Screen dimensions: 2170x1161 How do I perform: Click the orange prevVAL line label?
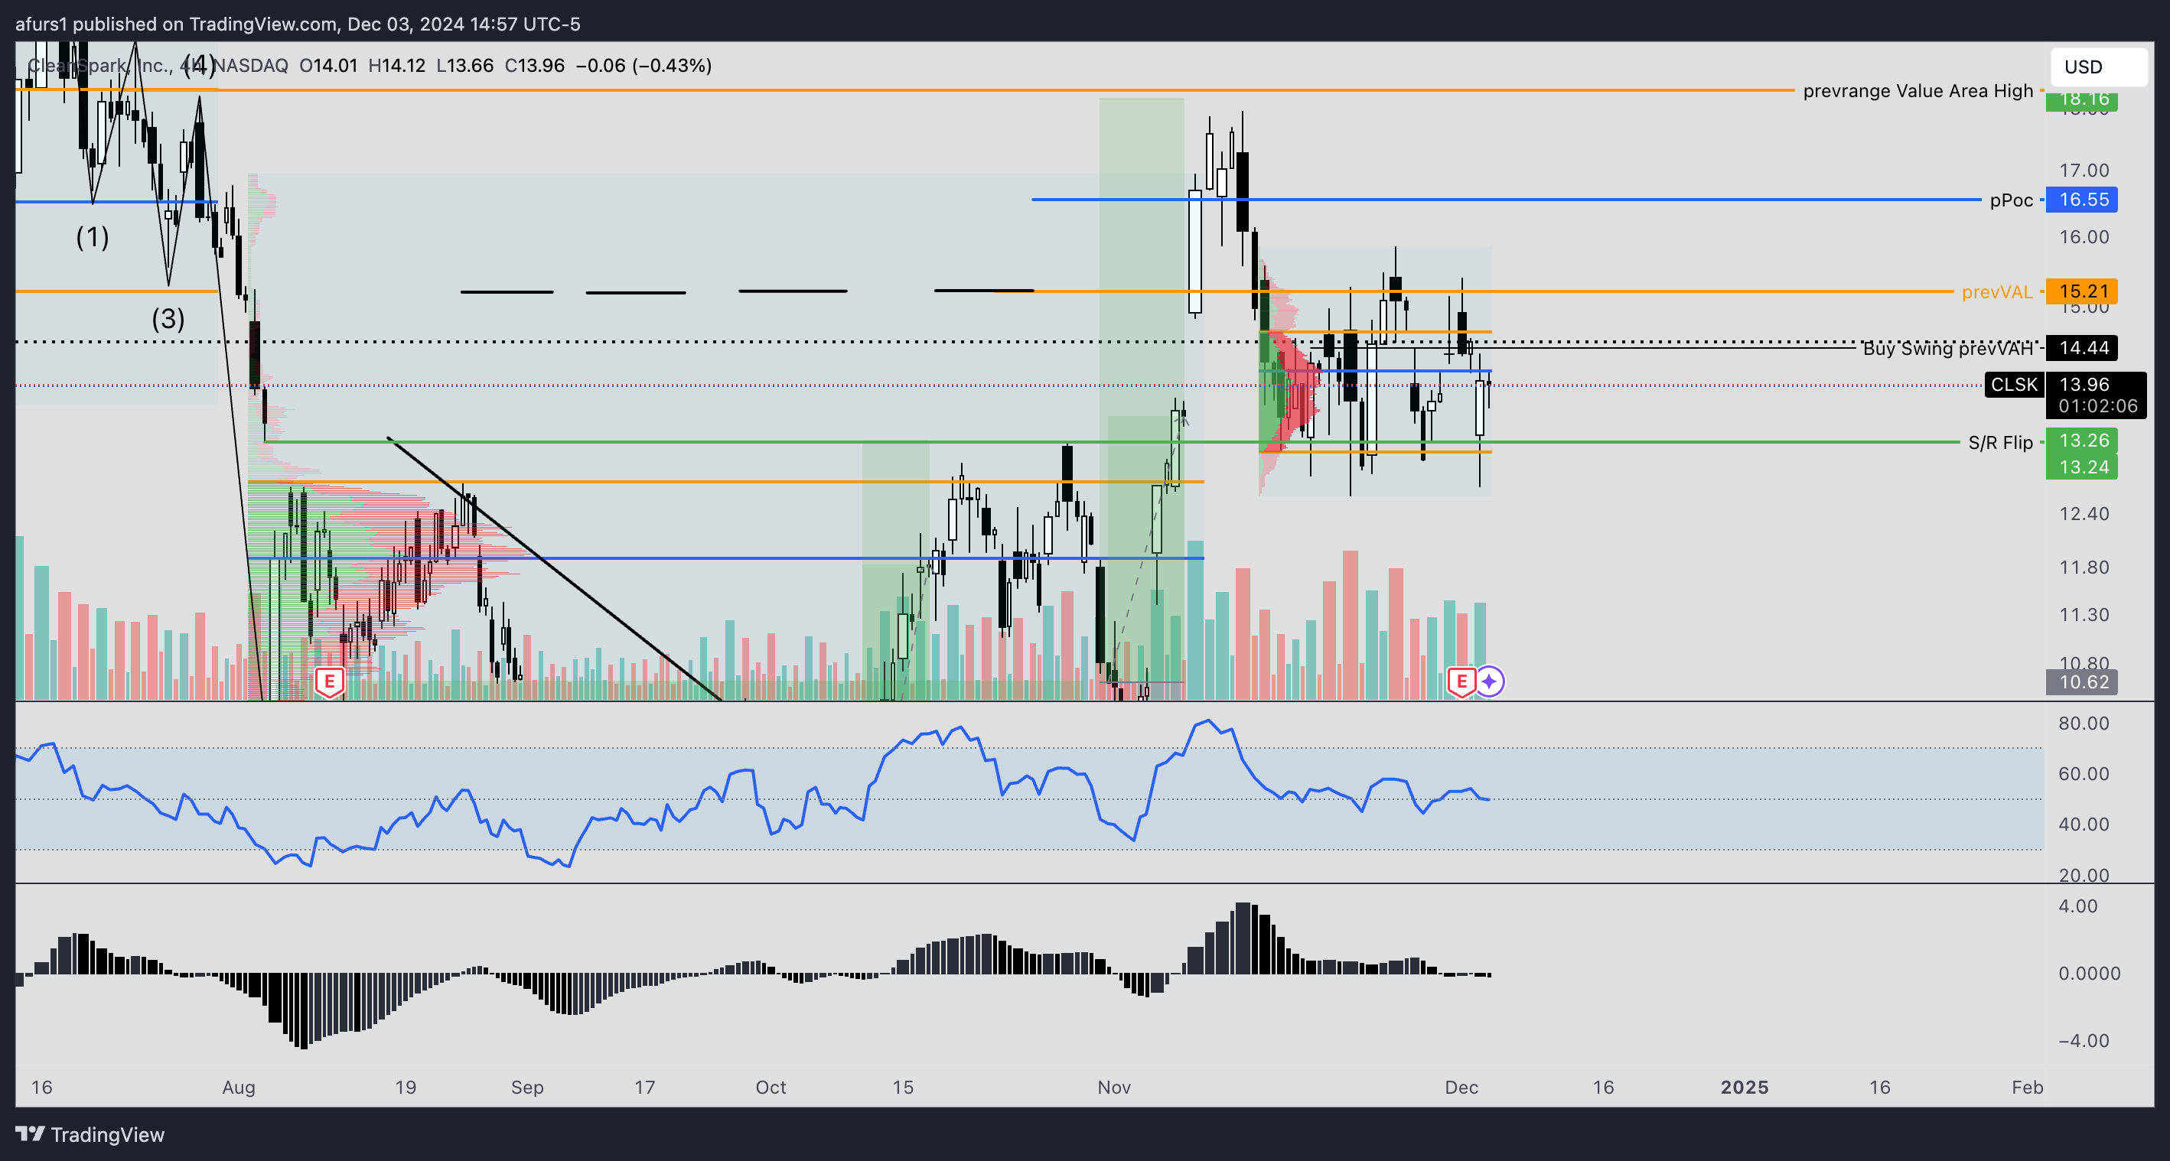[1996, 292]
